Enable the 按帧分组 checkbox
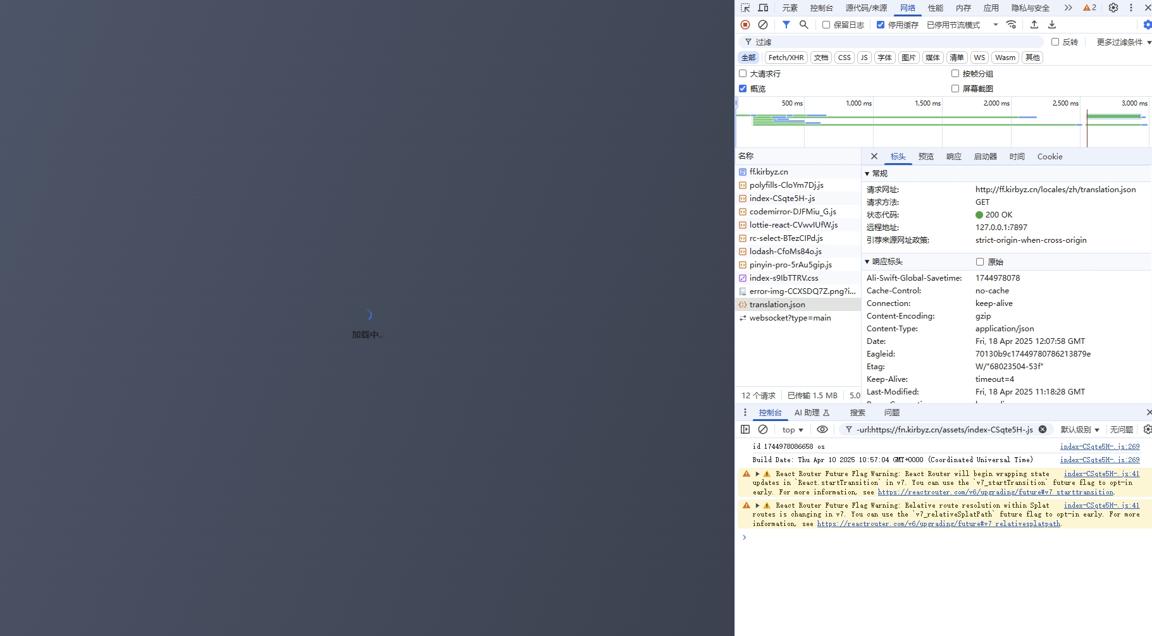 tap(955, 73)
